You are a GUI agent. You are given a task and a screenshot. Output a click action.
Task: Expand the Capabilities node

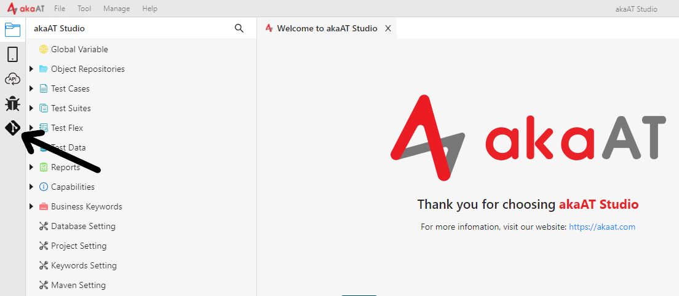coord(31,187)
